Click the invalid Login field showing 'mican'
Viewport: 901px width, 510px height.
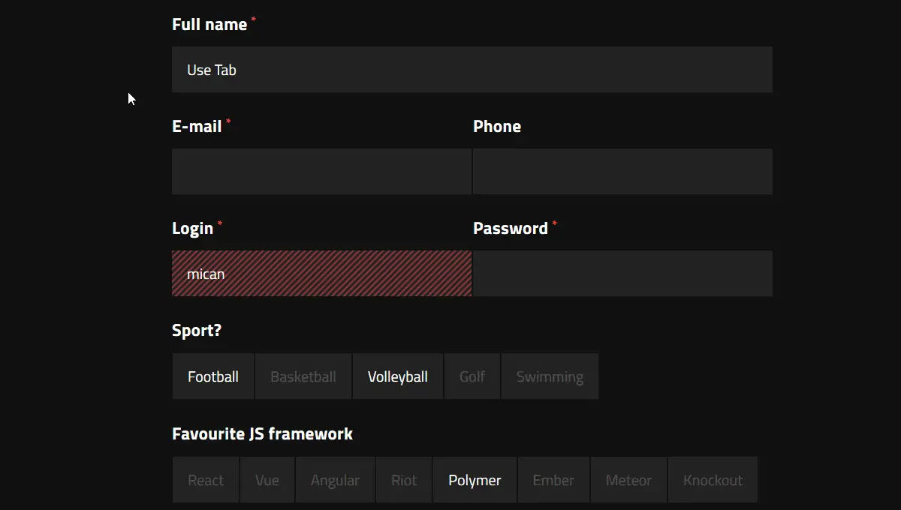(x=321, y=273)
